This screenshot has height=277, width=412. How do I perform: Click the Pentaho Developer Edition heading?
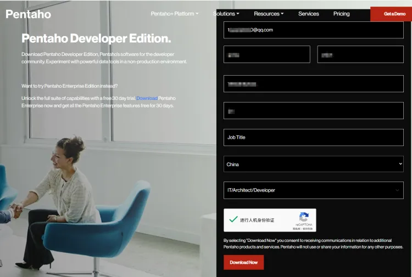[x=96, y=38]
